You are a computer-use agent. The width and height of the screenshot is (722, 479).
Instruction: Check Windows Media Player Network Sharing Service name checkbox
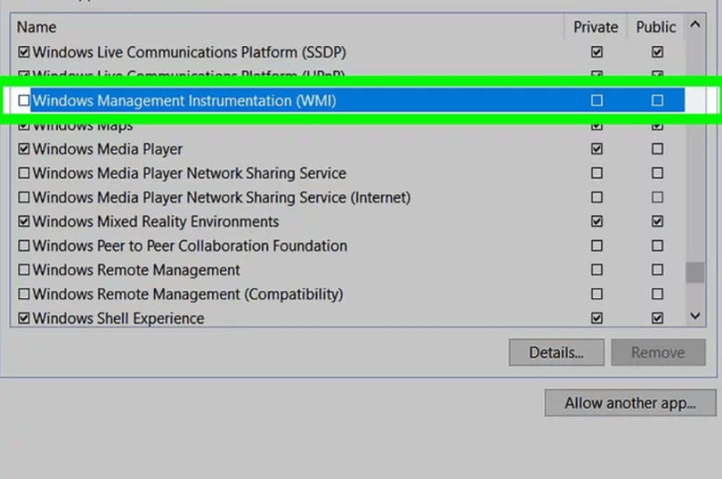click(24, 173)
